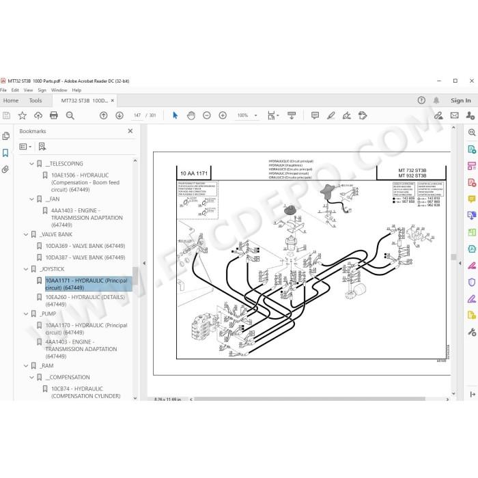Click the horizontal scrollbar under the page
This screenshot has height=478, width=478.
[x=309, y=399]
